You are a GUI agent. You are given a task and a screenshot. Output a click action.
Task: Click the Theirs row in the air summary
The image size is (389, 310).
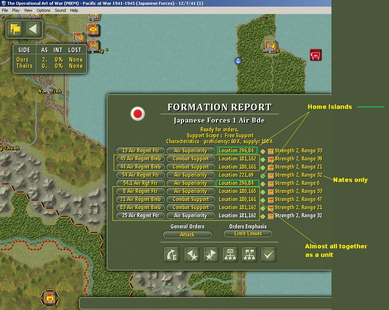point(49,66)
